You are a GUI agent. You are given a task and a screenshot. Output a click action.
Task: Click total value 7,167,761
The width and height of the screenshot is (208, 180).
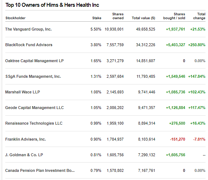pyautogui.click(x=147, y=170)
